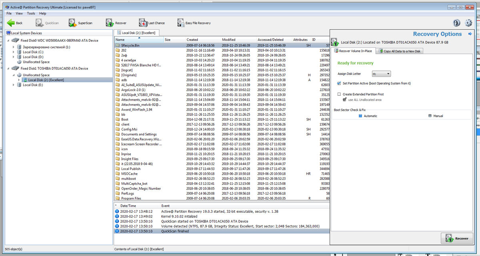Click the Config.Msi folder icon

point(118,129)
